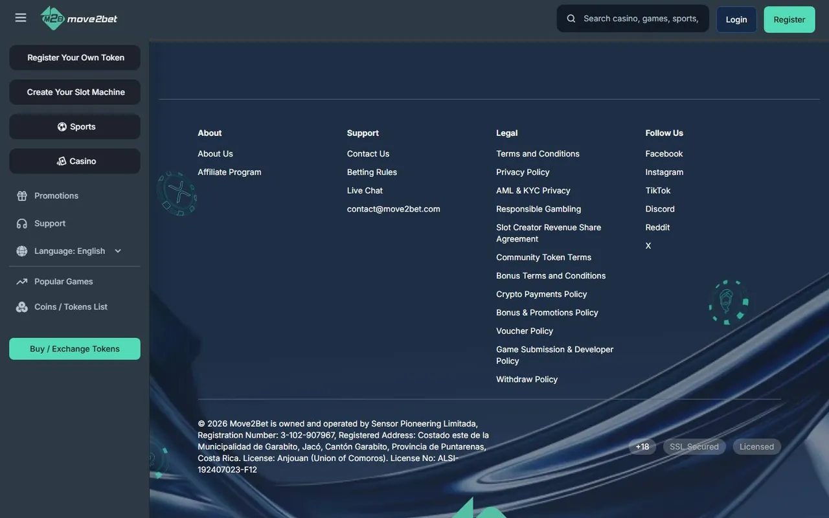
Task: Click the Register button
Action: [x=789, y=19]
